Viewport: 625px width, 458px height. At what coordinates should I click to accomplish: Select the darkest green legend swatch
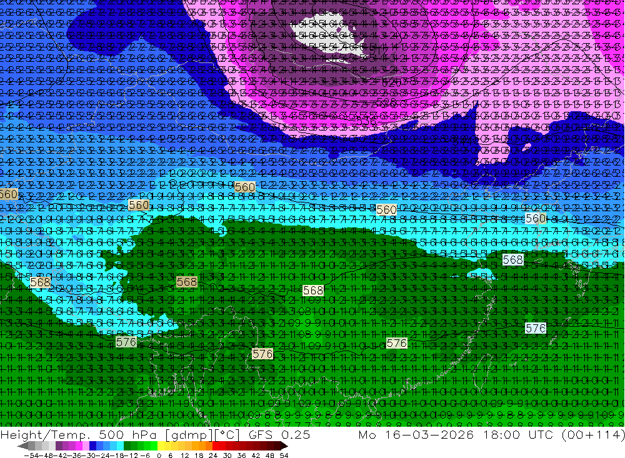(127, 446)
